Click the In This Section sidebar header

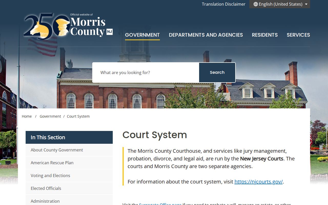(x=69, y=137)
